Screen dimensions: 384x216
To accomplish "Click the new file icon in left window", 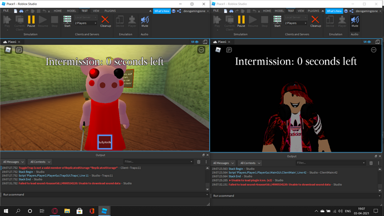I will click(16, 11).
